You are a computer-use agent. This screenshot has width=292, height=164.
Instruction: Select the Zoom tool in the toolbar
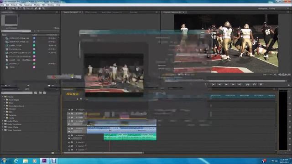[43, 8]
